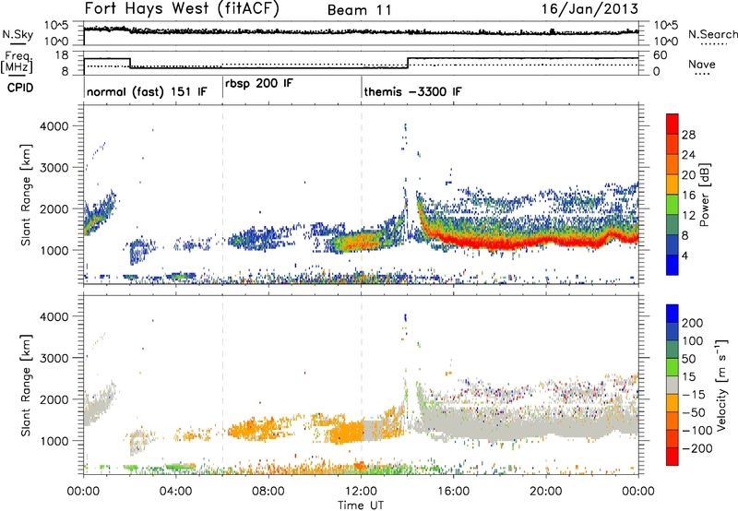Click the "Slant Range [km]" label of power panel
Viewport: 738px width, 511px height.
click(x=26, y=195)
